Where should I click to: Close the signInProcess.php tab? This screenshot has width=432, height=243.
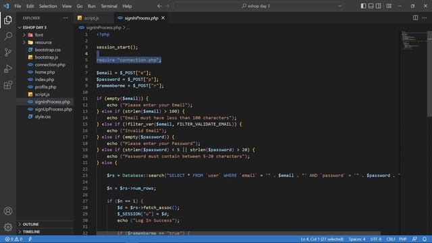click(163, 18)
